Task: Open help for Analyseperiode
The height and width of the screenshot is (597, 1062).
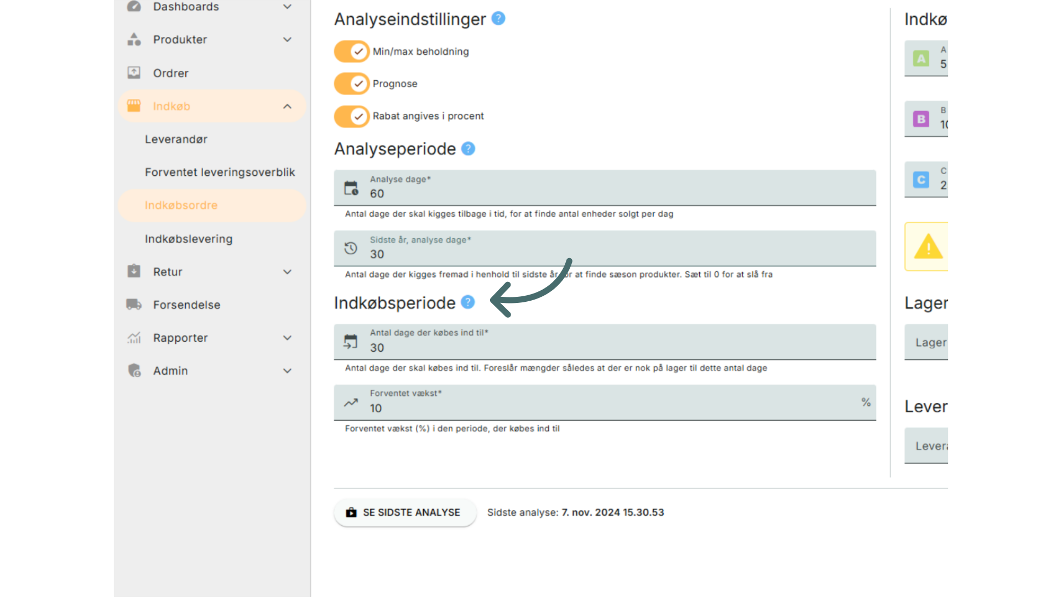Action: pyautogui.click(x=468, y=149)
